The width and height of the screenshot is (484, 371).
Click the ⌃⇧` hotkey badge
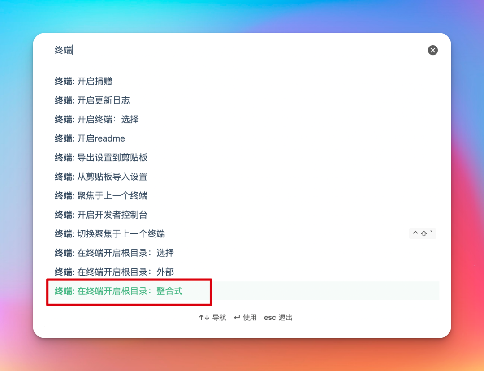(x=422, y=233)
